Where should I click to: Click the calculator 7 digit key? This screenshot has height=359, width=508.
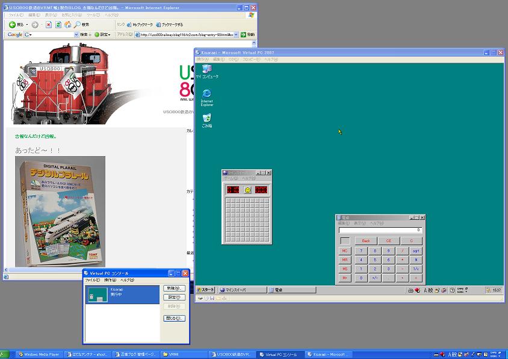tap(361, 251)
